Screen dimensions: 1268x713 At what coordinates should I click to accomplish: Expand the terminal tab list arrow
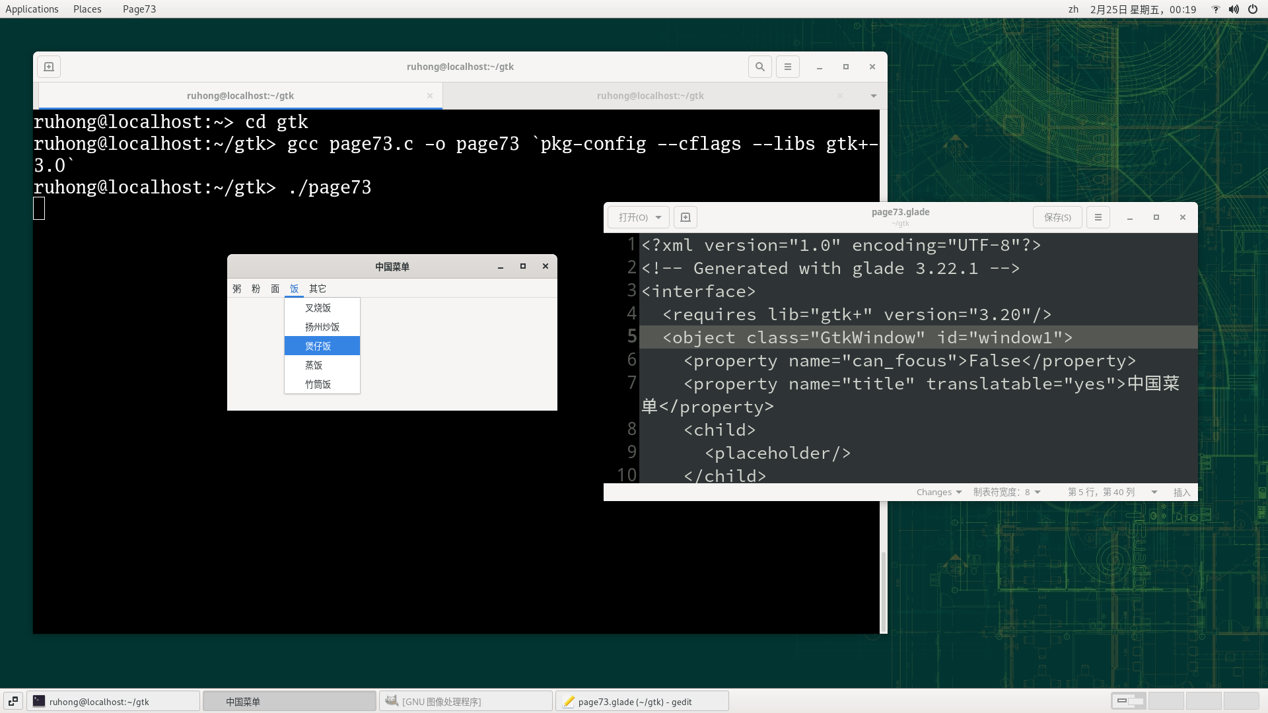tap(873, 96)
